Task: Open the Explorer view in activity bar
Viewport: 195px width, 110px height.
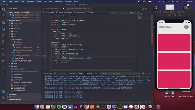Action: pyautogui.click(x=3, y=9)
